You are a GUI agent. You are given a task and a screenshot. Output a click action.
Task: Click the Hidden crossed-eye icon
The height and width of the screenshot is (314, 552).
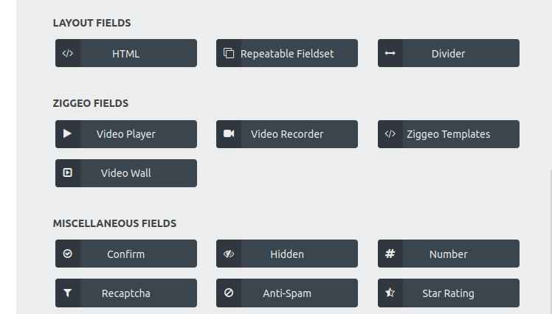[x=229, y=254]
